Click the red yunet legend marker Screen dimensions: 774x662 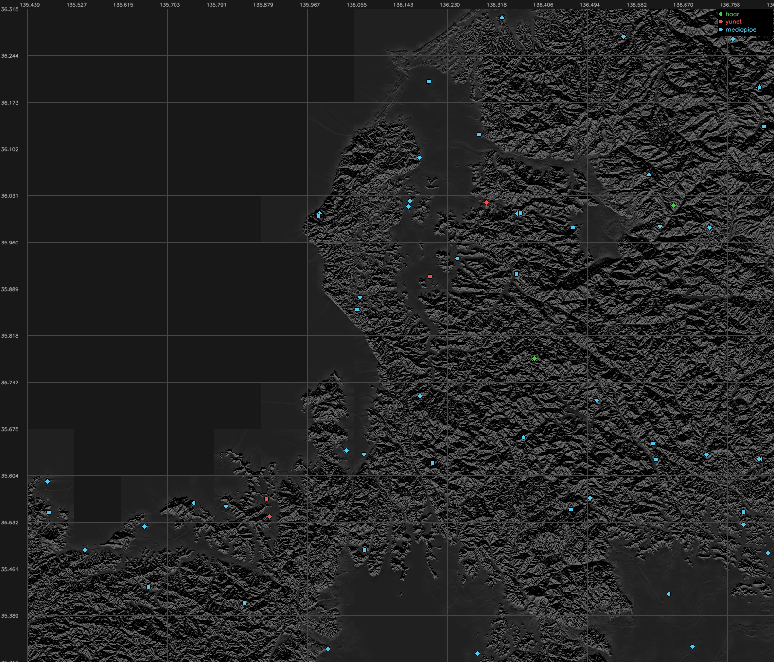pos(721,22)
